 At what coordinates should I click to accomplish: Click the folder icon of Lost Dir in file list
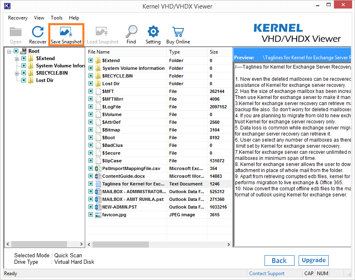pos(98,84)
